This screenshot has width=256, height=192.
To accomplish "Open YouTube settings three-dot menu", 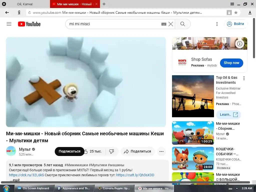I will click(217, 24).
